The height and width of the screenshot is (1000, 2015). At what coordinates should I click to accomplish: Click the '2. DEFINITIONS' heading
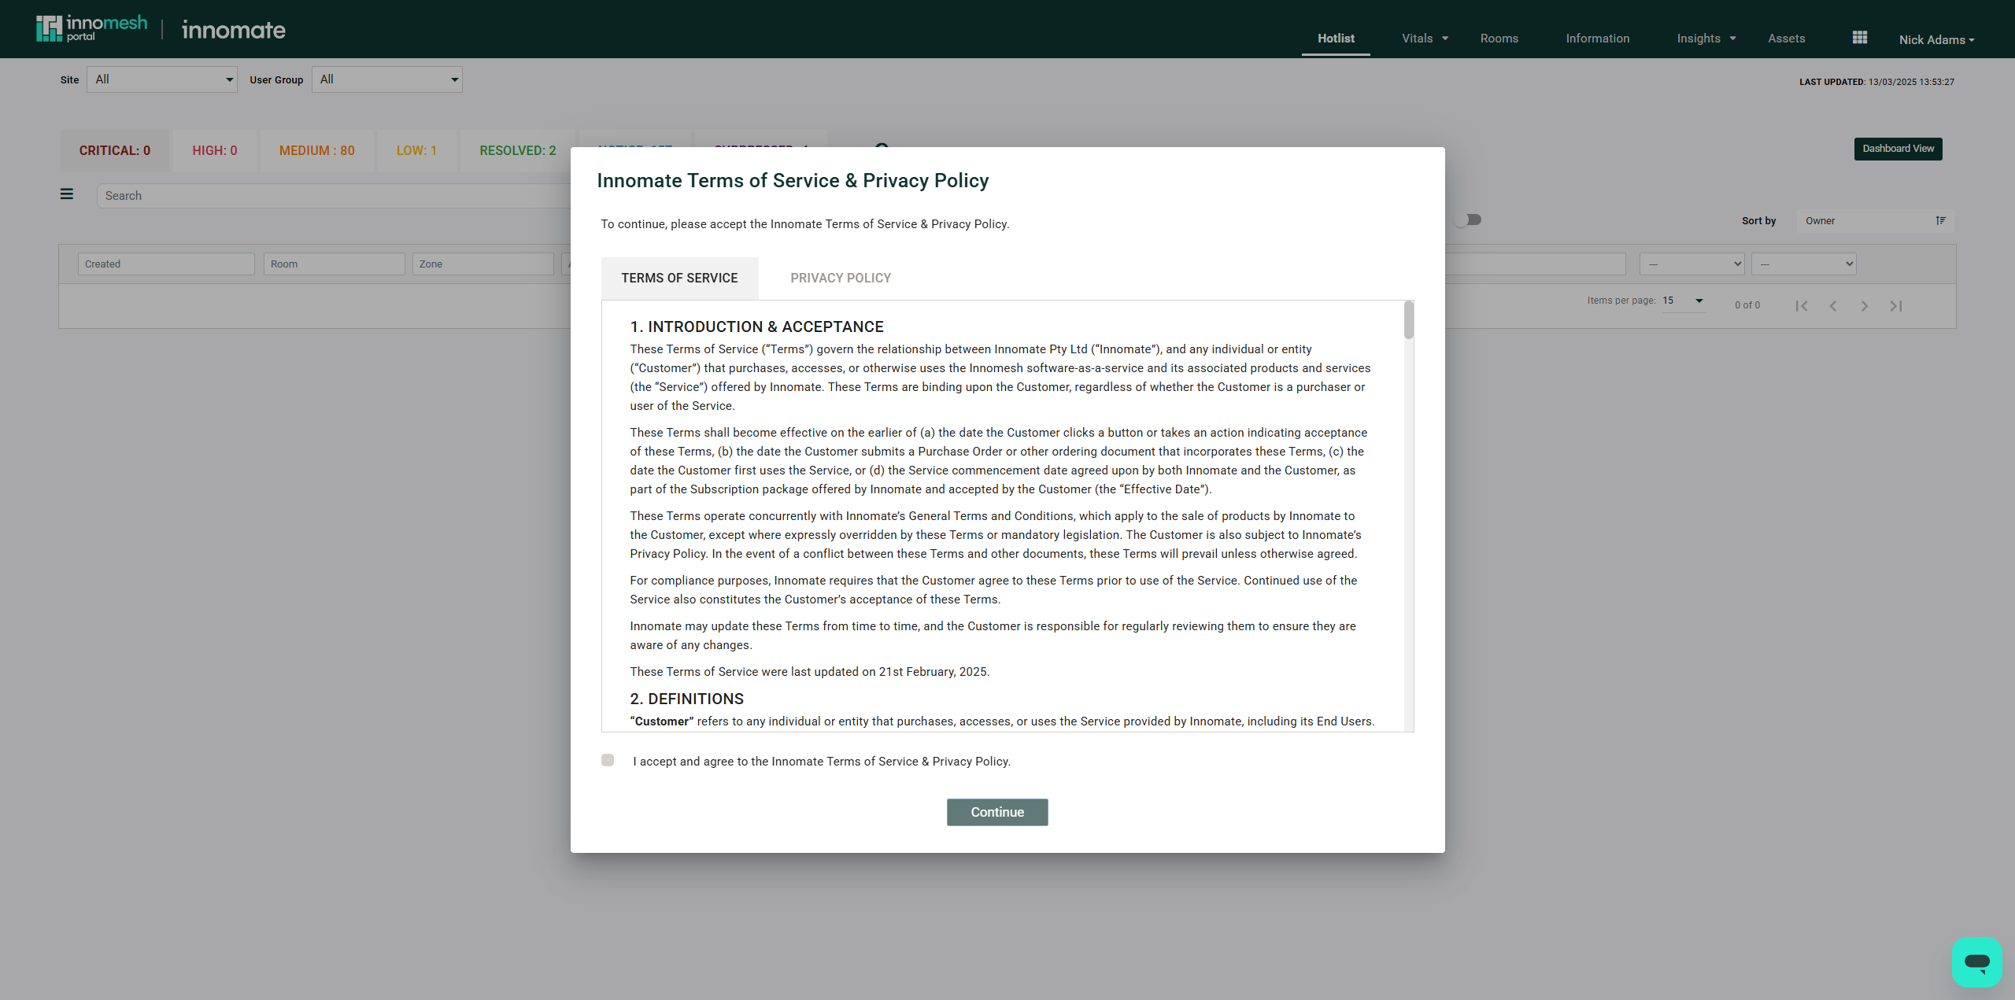click(686, 699)
